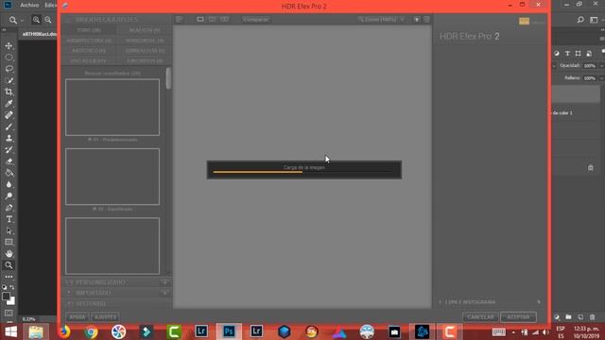
Task: Select the Zoom tool in Photoshop toolbar
Action: 9,265
